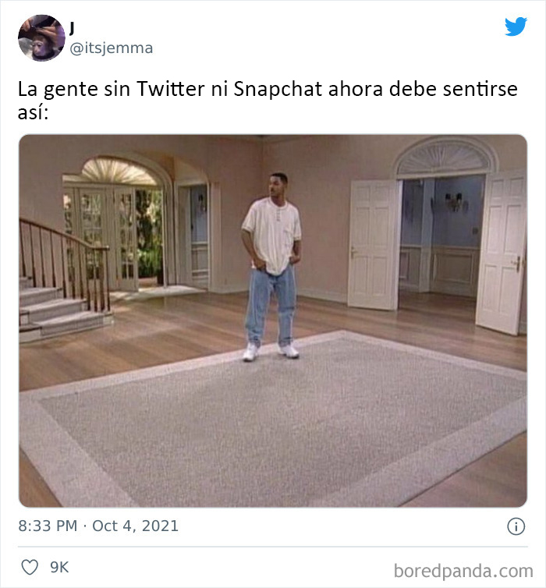The height and width of the screenshot is (588, 546).
Task: Open the attached empty room photo
Action: click(273, 321)
